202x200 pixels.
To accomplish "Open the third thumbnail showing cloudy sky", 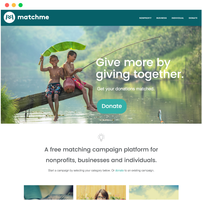I will click(154, 192).
